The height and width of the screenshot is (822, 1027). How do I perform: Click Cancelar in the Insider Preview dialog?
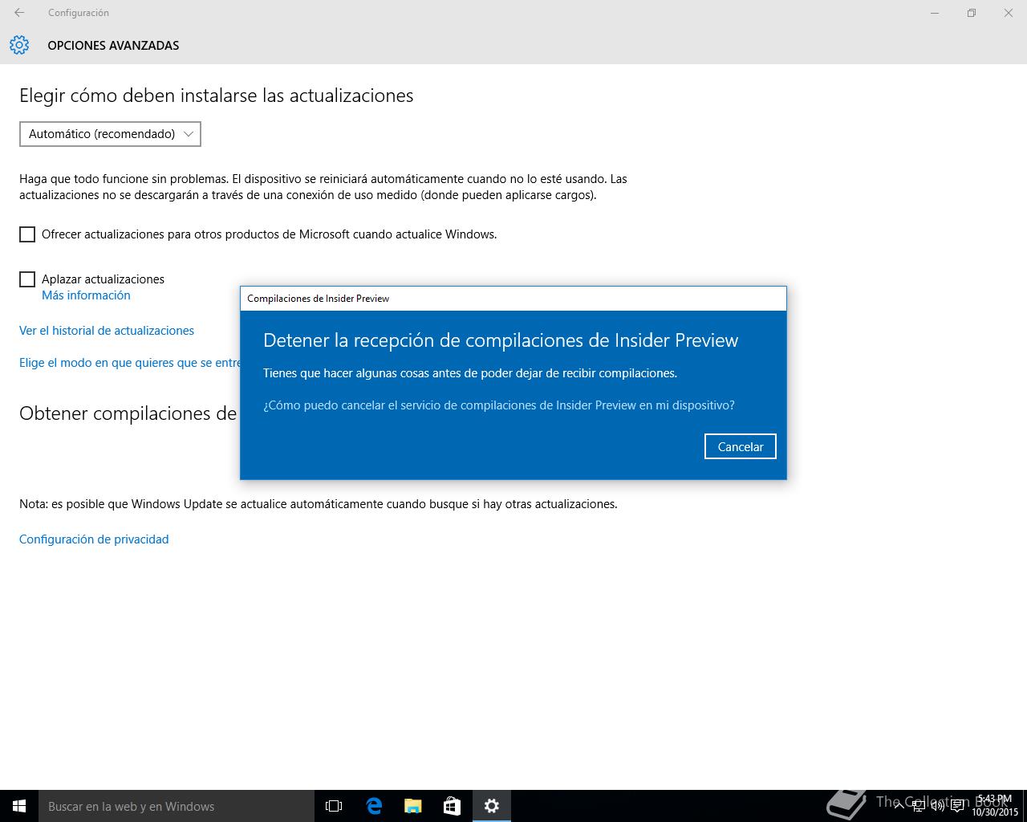(740, 446)
